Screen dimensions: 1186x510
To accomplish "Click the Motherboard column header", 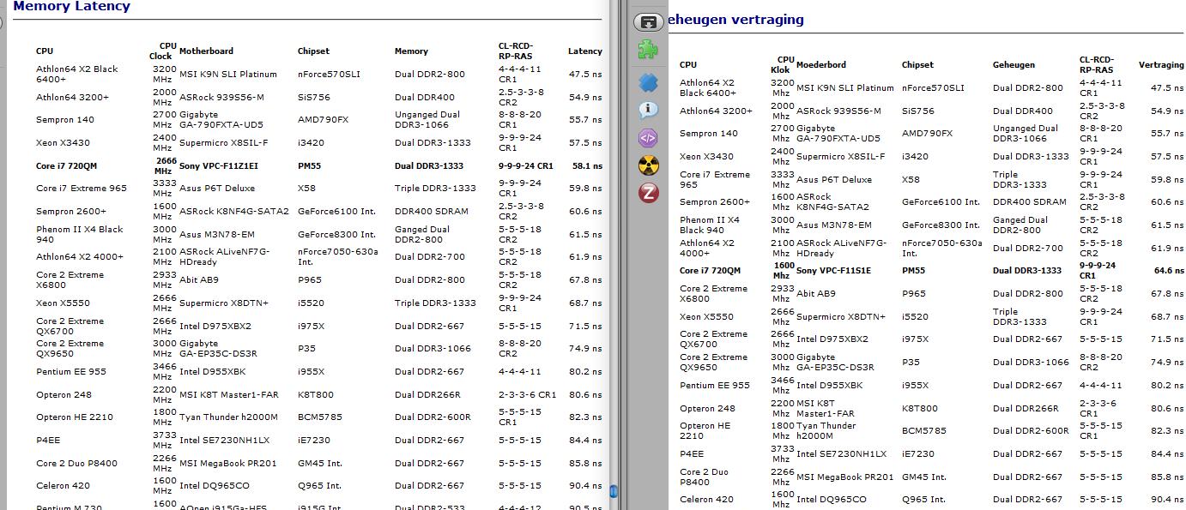I will tap(206, 51).
